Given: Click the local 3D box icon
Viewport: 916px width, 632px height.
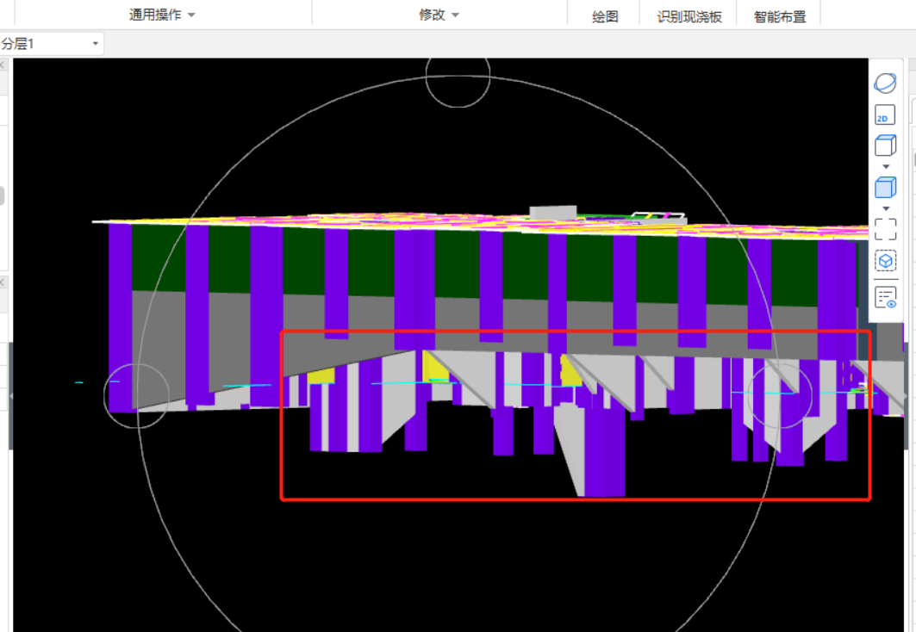Looking at the screenshot, I should (885, 261).
